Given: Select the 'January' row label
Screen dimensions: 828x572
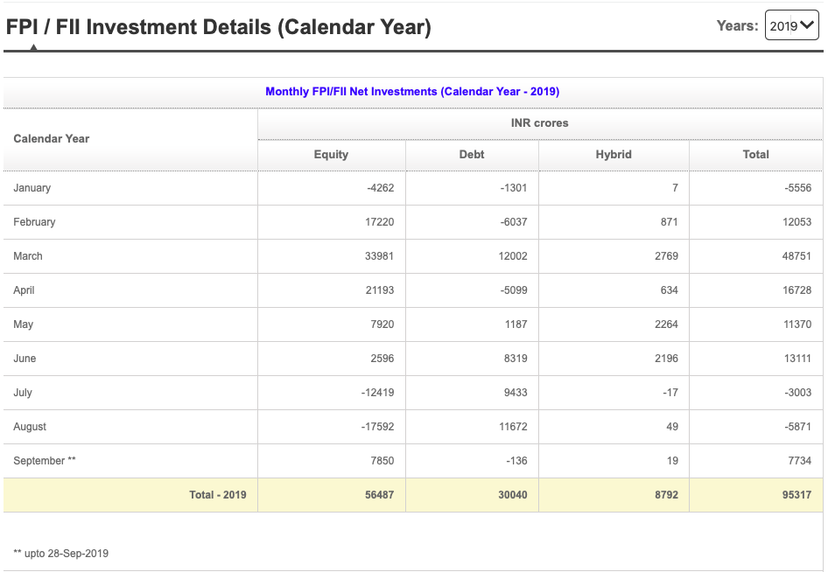Looking at the screenshot, I should click(32, 188).
